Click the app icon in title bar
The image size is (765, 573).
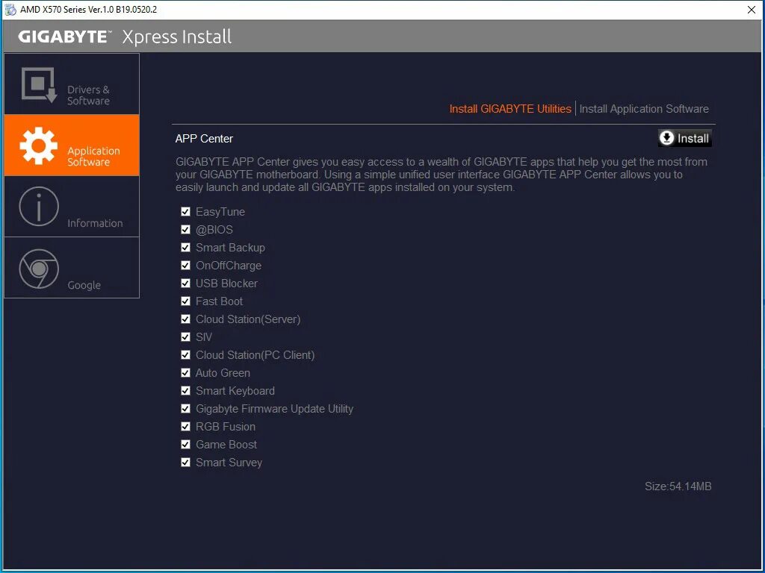point(10,9)
